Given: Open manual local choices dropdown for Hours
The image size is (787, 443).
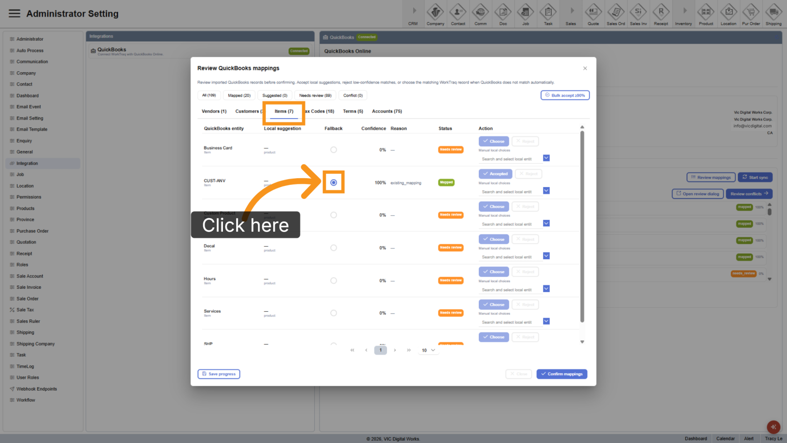Looking at the screenshot, I should click(x=546, y=289).
